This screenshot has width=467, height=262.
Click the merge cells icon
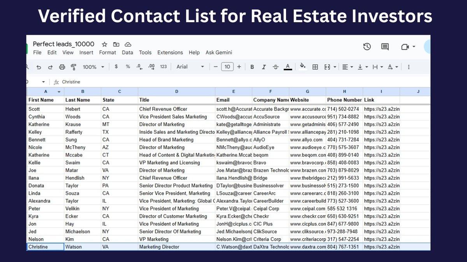tap(327, 67)
